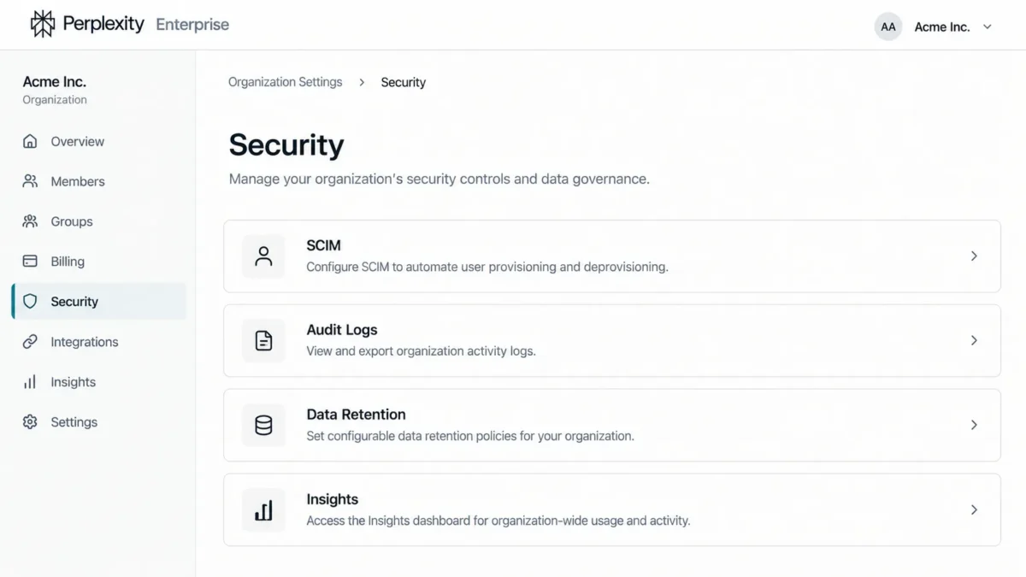Click the SCIM user icon tile

point(263,256)
